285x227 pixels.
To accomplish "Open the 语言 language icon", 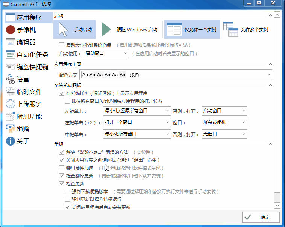I will (x=11, y=79).
